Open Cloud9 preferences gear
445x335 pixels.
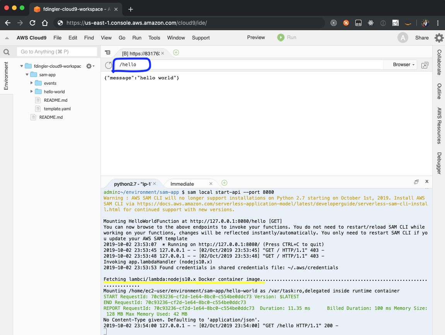(x=439, y=38)
